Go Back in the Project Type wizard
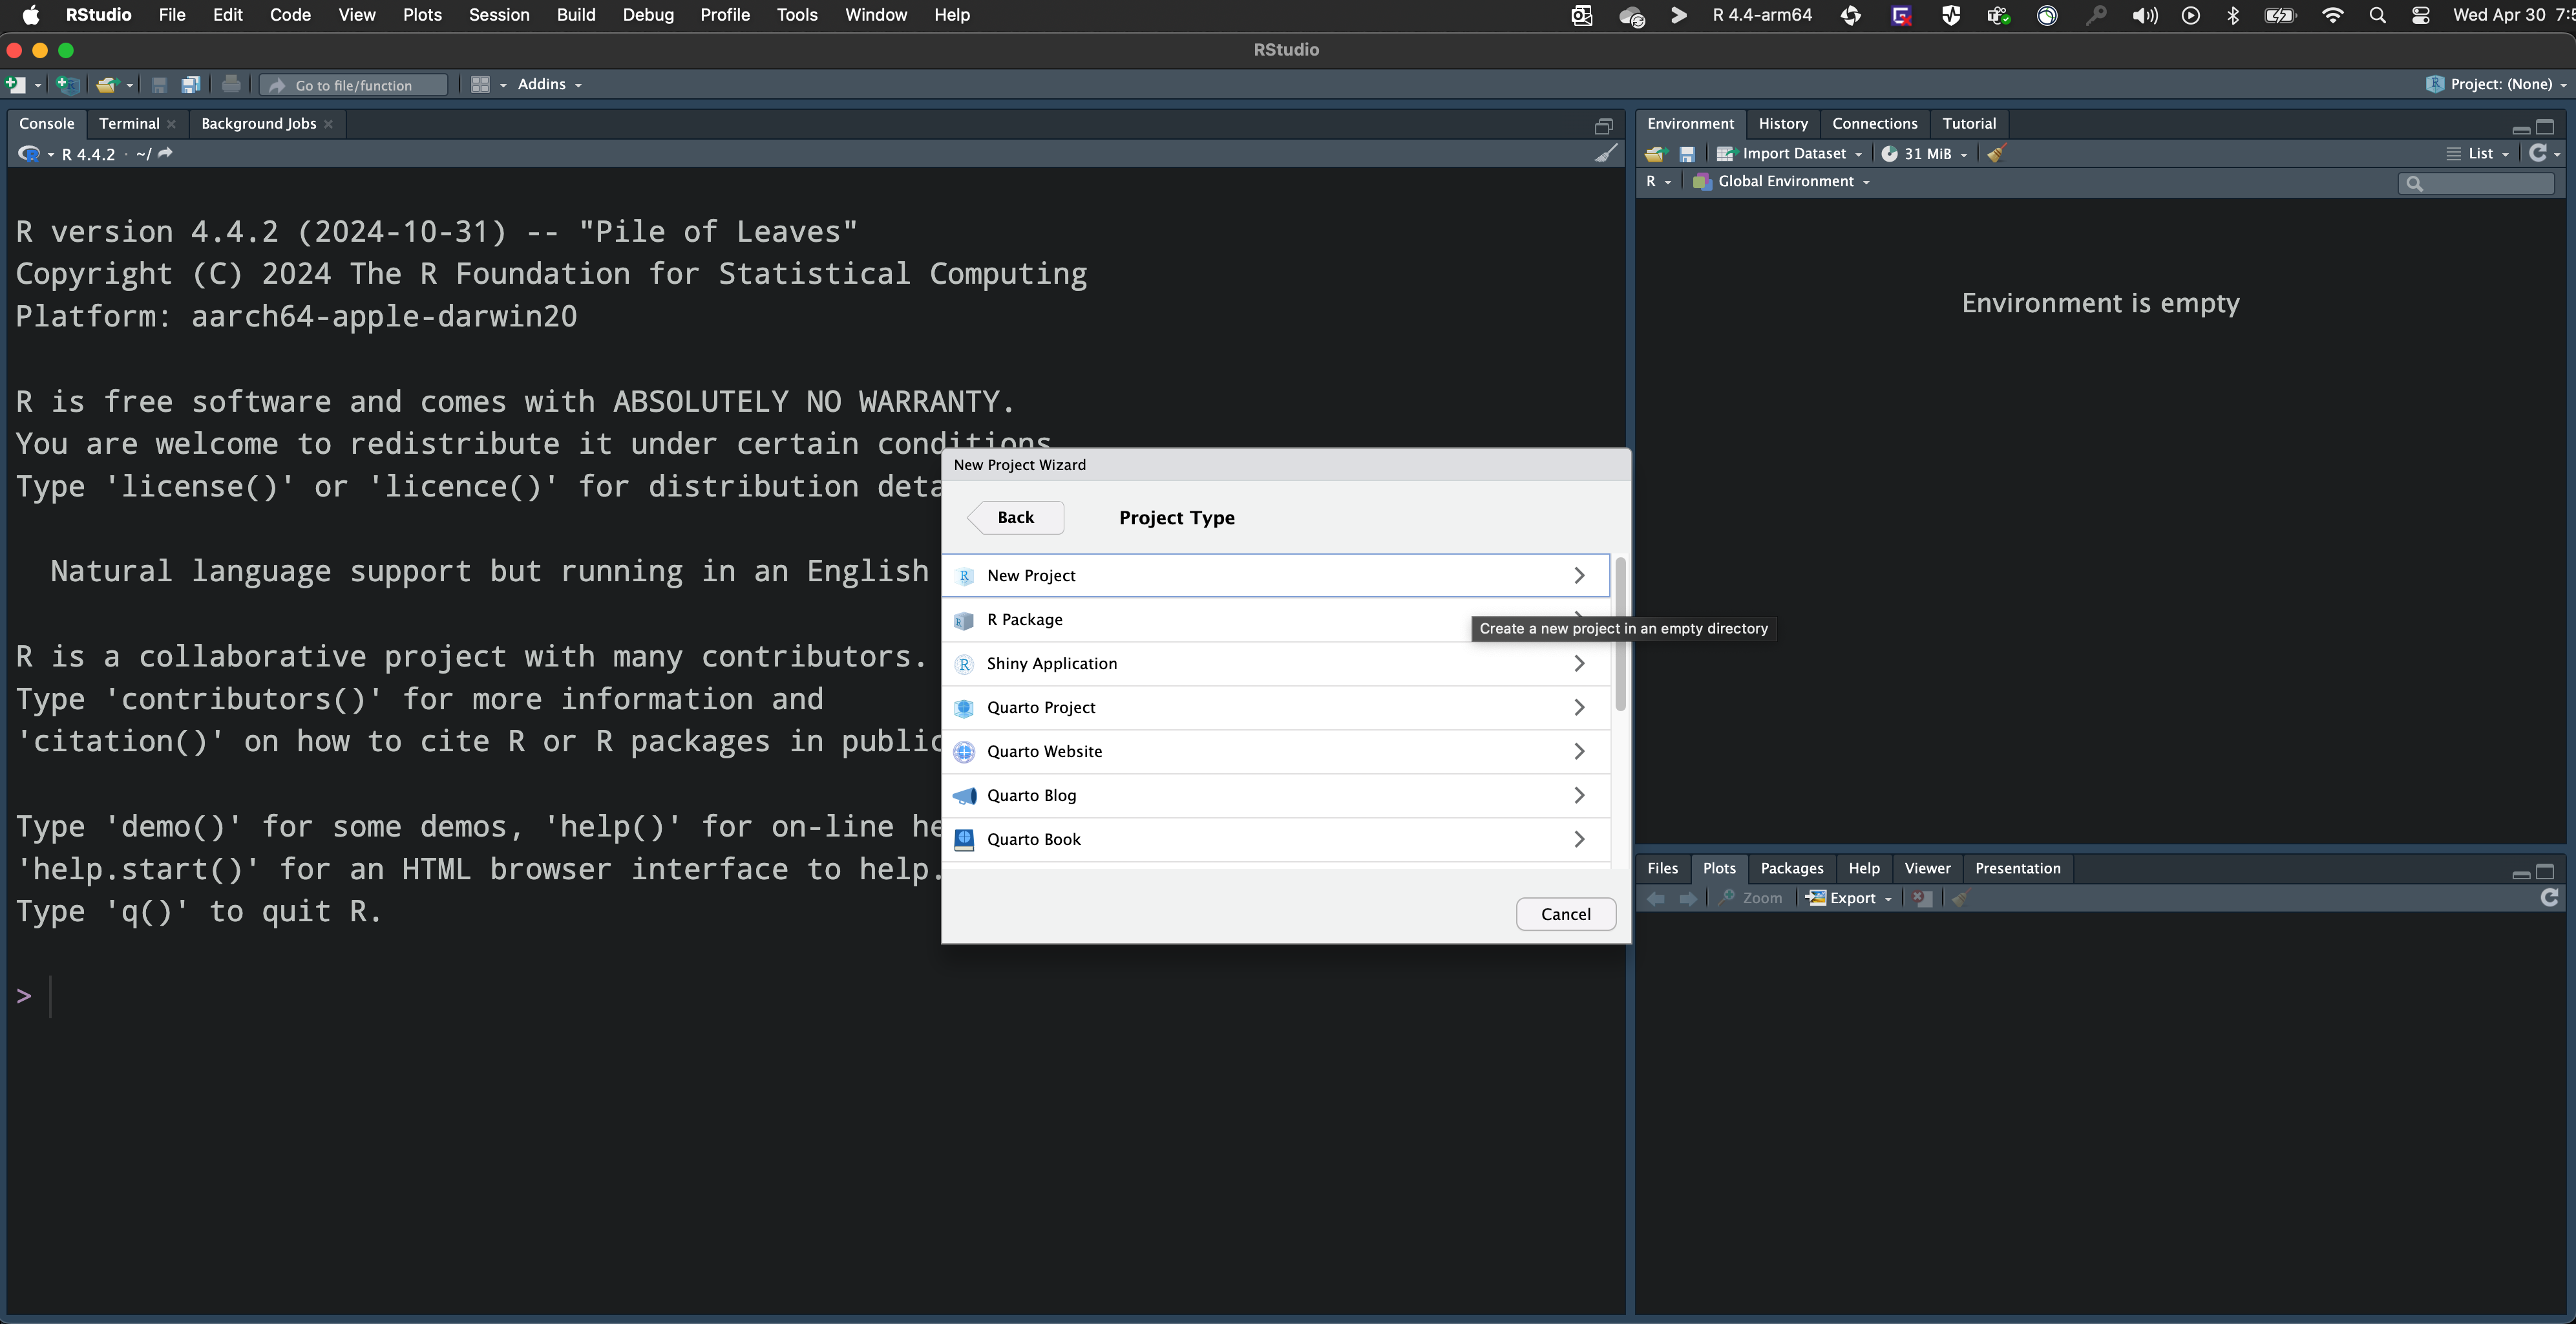The image size is (2576, 1324). (1015, 517)
